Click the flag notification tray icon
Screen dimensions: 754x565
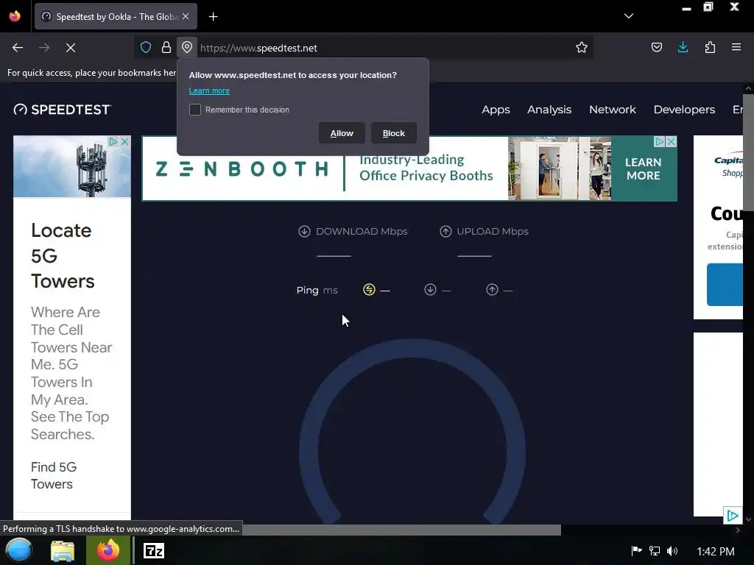pos(637,550)
